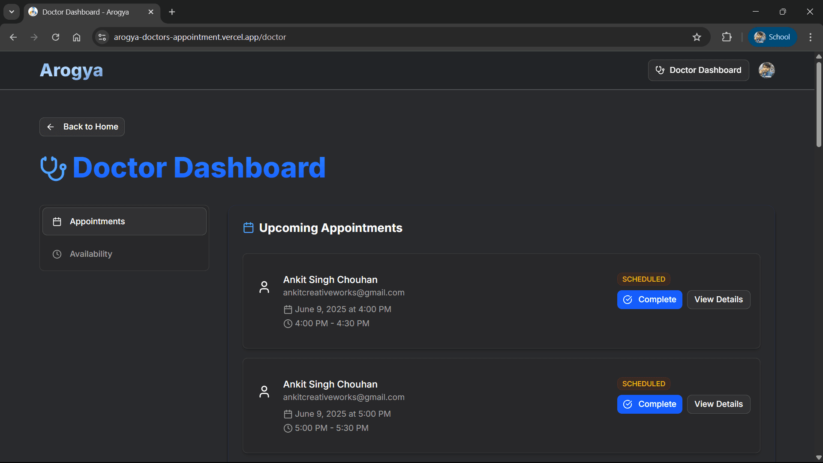
Task: Reload the page with the refresh icon
Action: [56, 37]
